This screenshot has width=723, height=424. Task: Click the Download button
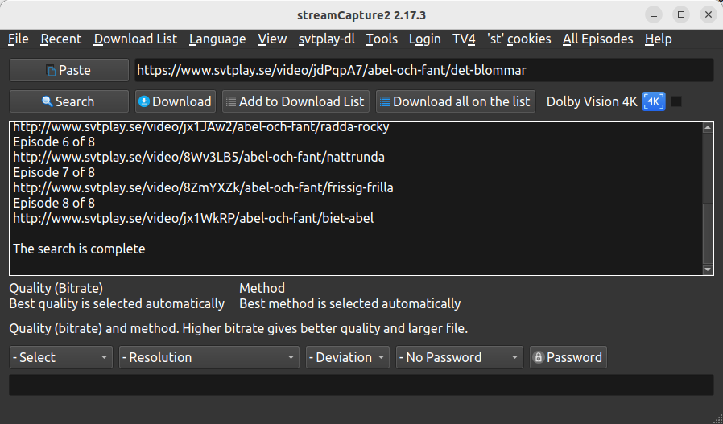[176, 101]
